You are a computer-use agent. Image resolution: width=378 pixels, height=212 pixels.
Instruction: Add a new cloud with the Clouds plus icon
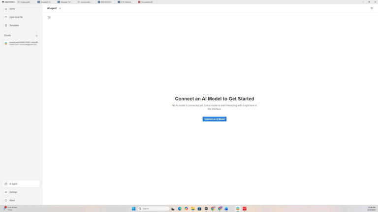[x=36, y=35]
